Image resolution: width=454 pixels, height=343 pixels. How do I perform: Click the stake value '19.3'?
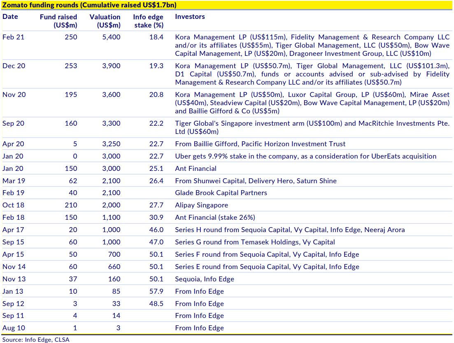click(x=156, y=66)
